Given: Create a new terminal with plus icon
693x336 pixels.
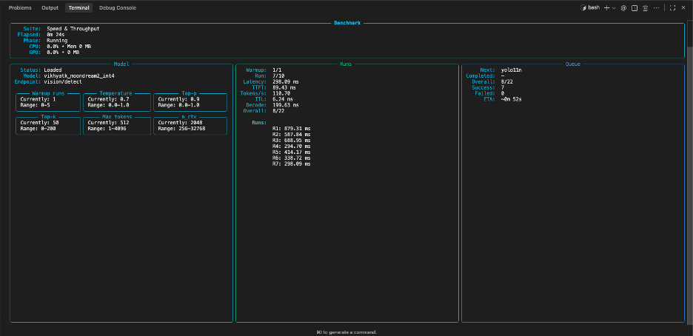Looking at the screenshot, I should click(606, 7).
